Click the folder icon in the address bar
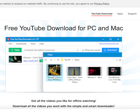 click(x=62, y=60)
